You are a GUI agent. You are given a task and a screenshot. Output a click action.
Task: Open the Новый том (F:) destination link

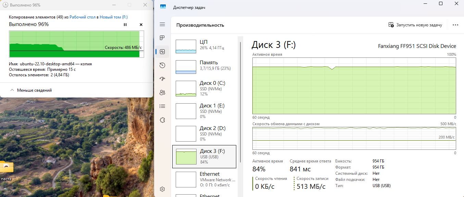pos(114,17)
